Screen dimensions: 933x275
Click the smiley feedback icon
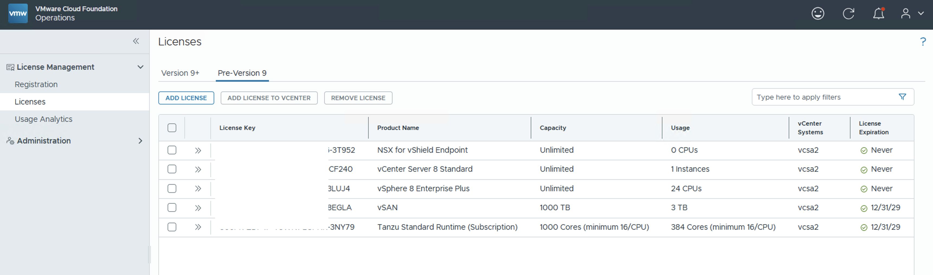click(818, 14)
